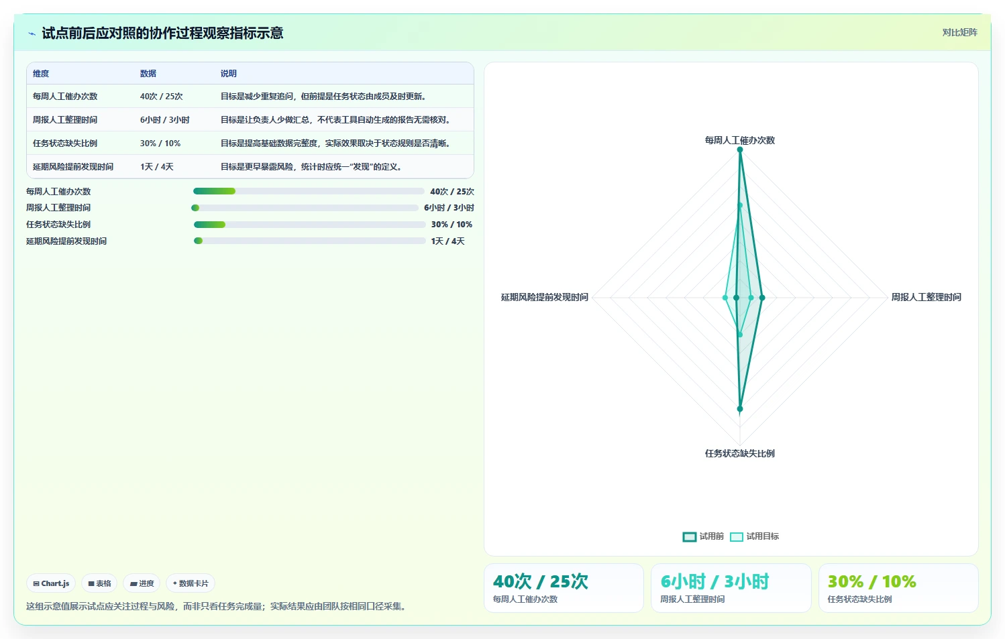Screen dimensions: 1005x639
Task: Click the 进度 tag chip
Action: pyautogui.click(x=142, y=583)
